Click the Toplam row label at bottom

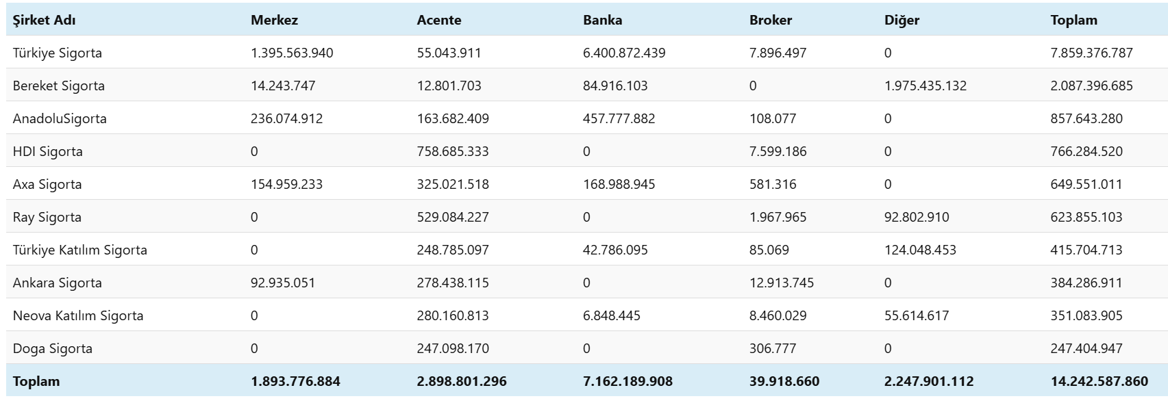(x=36, y=381)
